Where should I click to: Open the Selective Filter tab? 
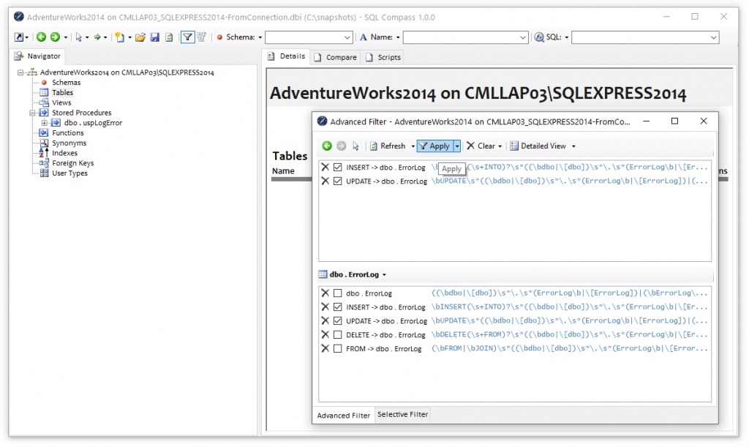pyautogui.click(x=402, y=415)
